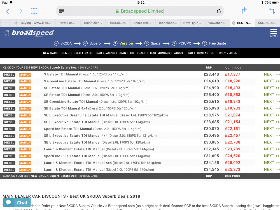Close the BEST N... tab
Screen dimensions: 280x210
tap(234, 23)
